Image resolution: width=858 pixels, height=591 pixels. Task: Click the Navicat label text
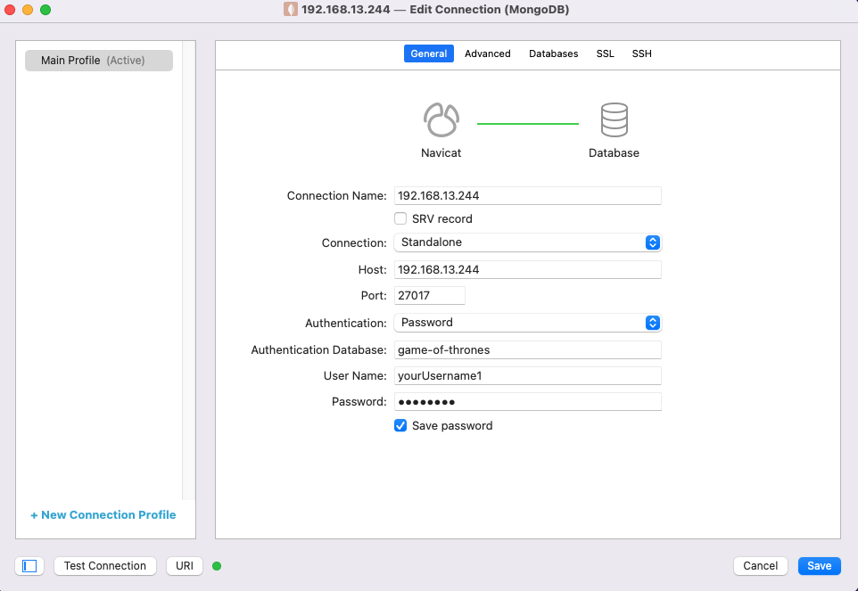[x=441, y=153]
